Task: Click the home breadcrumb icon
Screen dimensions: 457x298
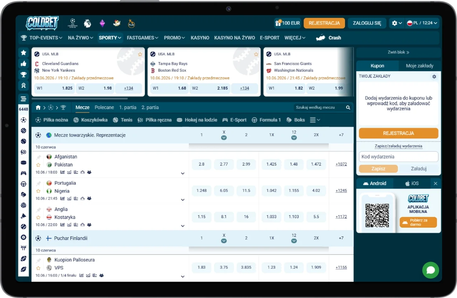Action: pos(38,107)
